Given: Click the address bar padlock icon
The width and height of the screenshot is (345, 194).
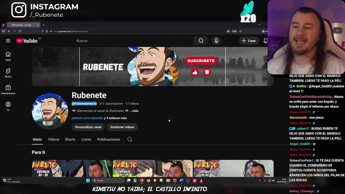Looking at the screenshot, I should (x=47, y=31).
